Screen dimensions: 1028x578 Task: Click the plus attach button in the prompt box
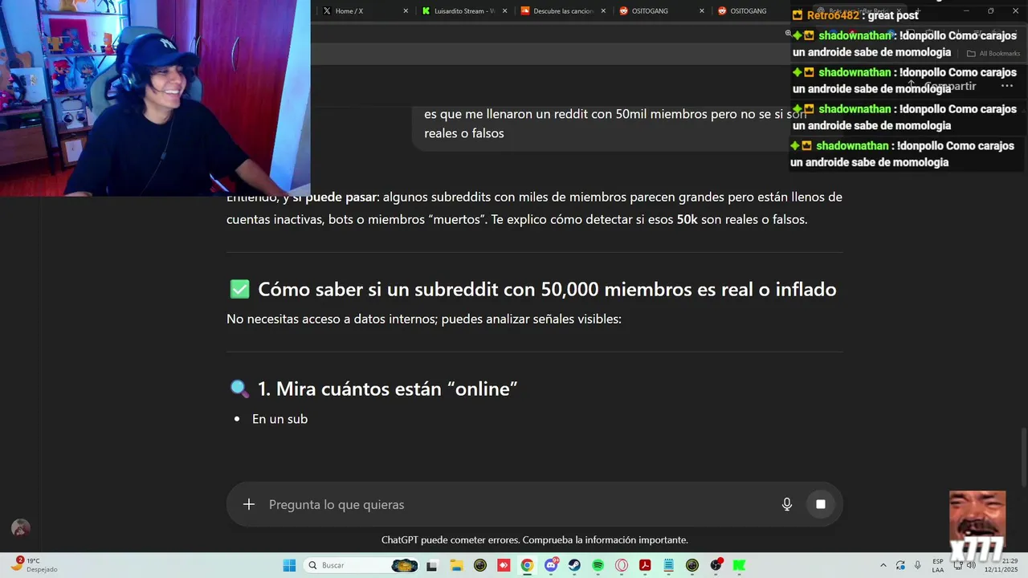(x=249, y=504)
